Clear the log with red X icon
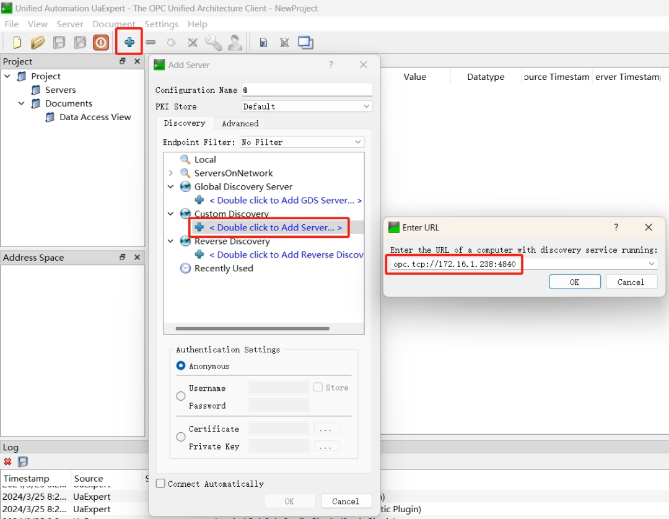 [7, 461]
